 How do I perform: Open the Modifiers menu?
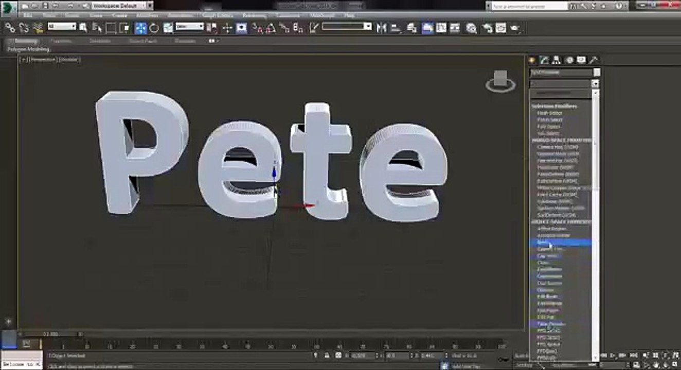(147, 15)
